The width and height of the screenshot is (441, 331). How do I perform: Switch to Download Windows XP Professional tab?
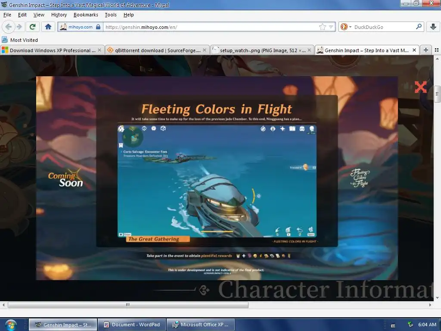pyautogui.click(x=52, y=50)
